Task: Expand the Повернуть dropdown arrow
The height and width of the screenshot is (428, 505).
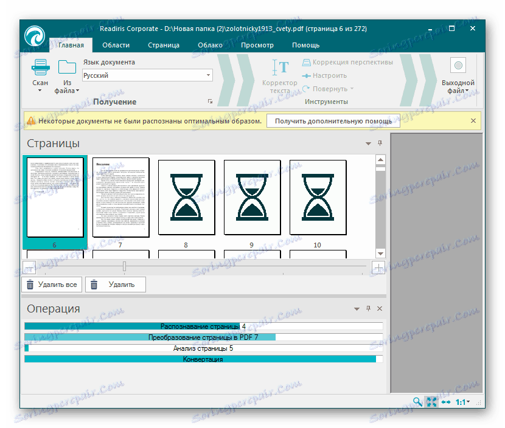Action: click(352, 89)
